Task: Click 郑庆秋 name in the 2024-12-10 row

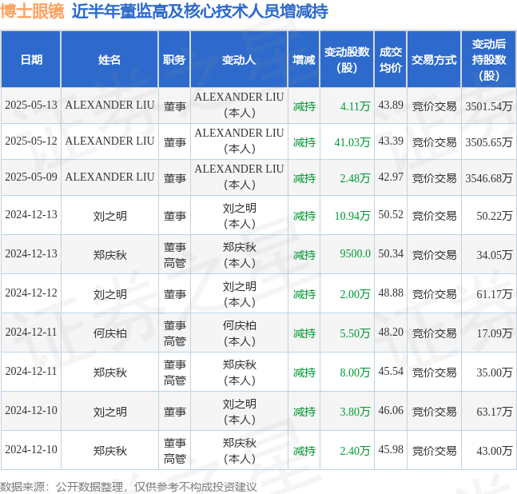Action: pyautogui.click(x=109, y=451)
